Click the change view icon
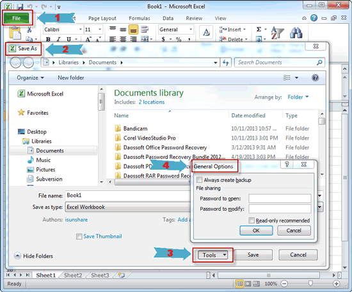Viewport: 352px width, 292px height. pos(287,77)
